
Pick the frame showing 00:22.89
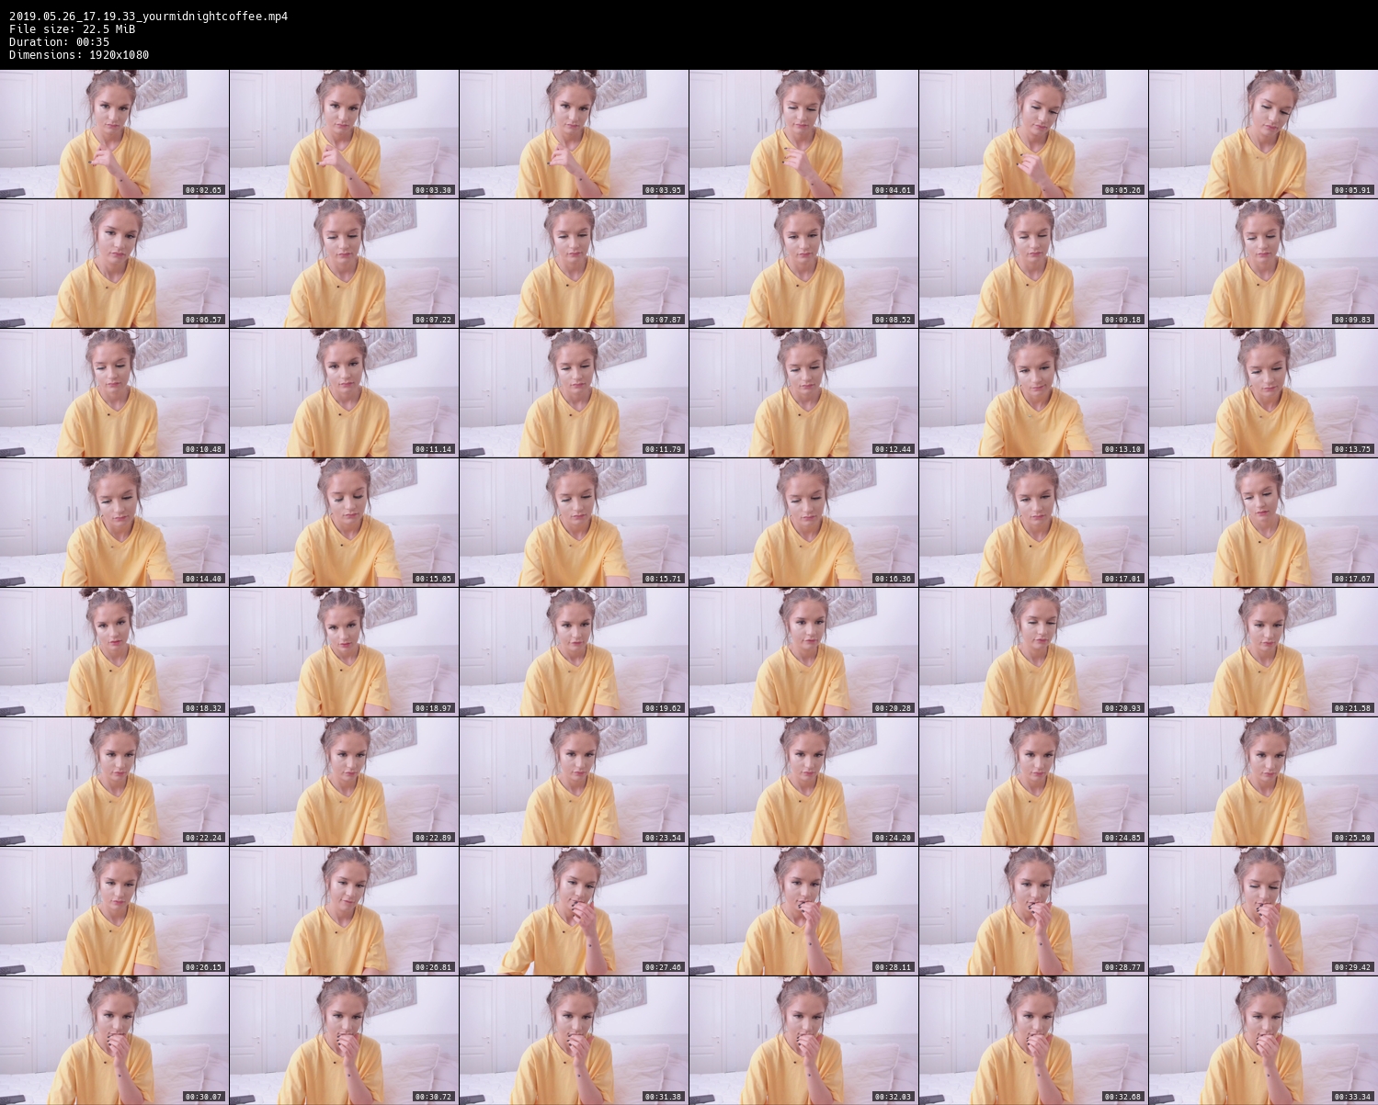[344, 782]
